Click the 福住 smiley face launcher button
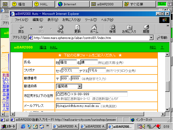The width and height of the screenshot is (173, 130). click(22, 4)
